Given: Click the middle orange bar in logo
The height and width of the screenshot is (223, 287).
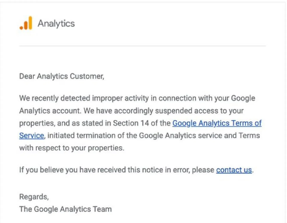Looking at the screenshot, I should click(x=26, y=25).
